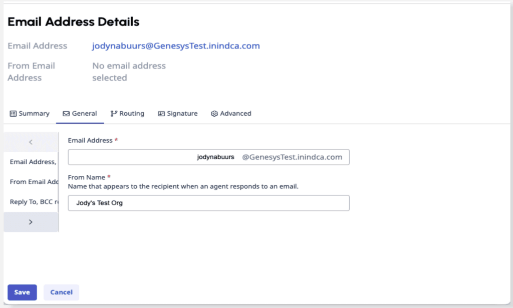Screen dimensions: 513x308
Task: Click the Summary tab grid icon
Action: click(13, 113)
